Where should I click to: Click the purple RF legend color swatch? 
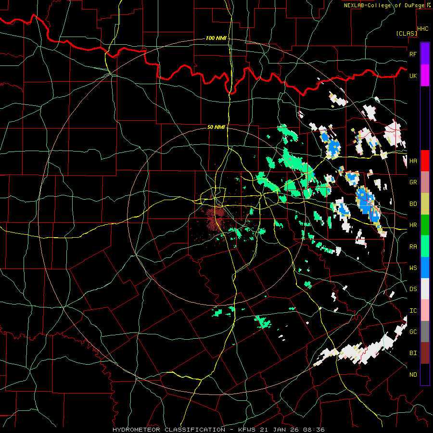click(425, 54)
